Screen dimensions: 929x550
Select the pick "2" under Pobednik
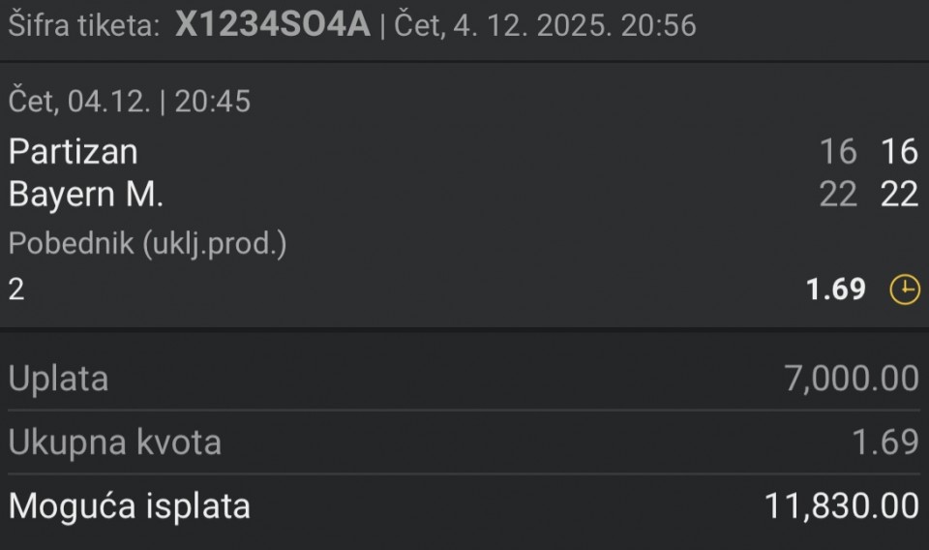(x=16, y=289)
